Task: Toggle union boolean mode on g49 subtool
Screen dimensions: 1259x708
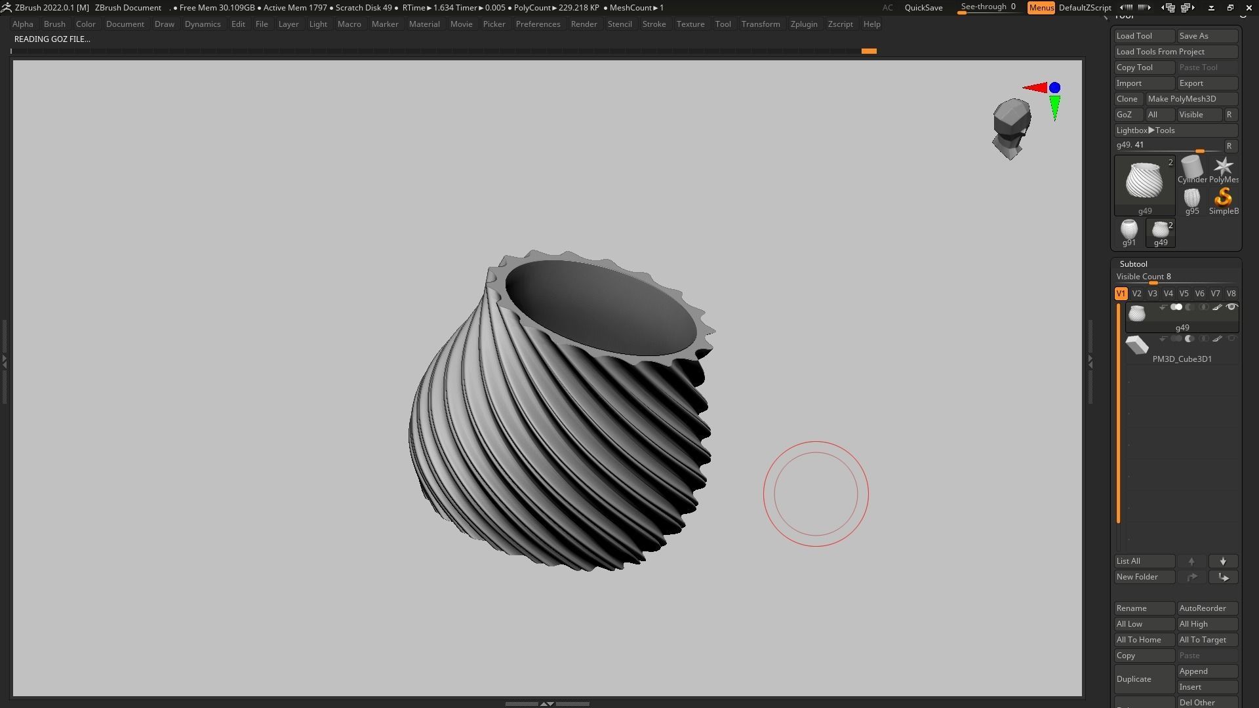Action: [x=1176, y=307]
